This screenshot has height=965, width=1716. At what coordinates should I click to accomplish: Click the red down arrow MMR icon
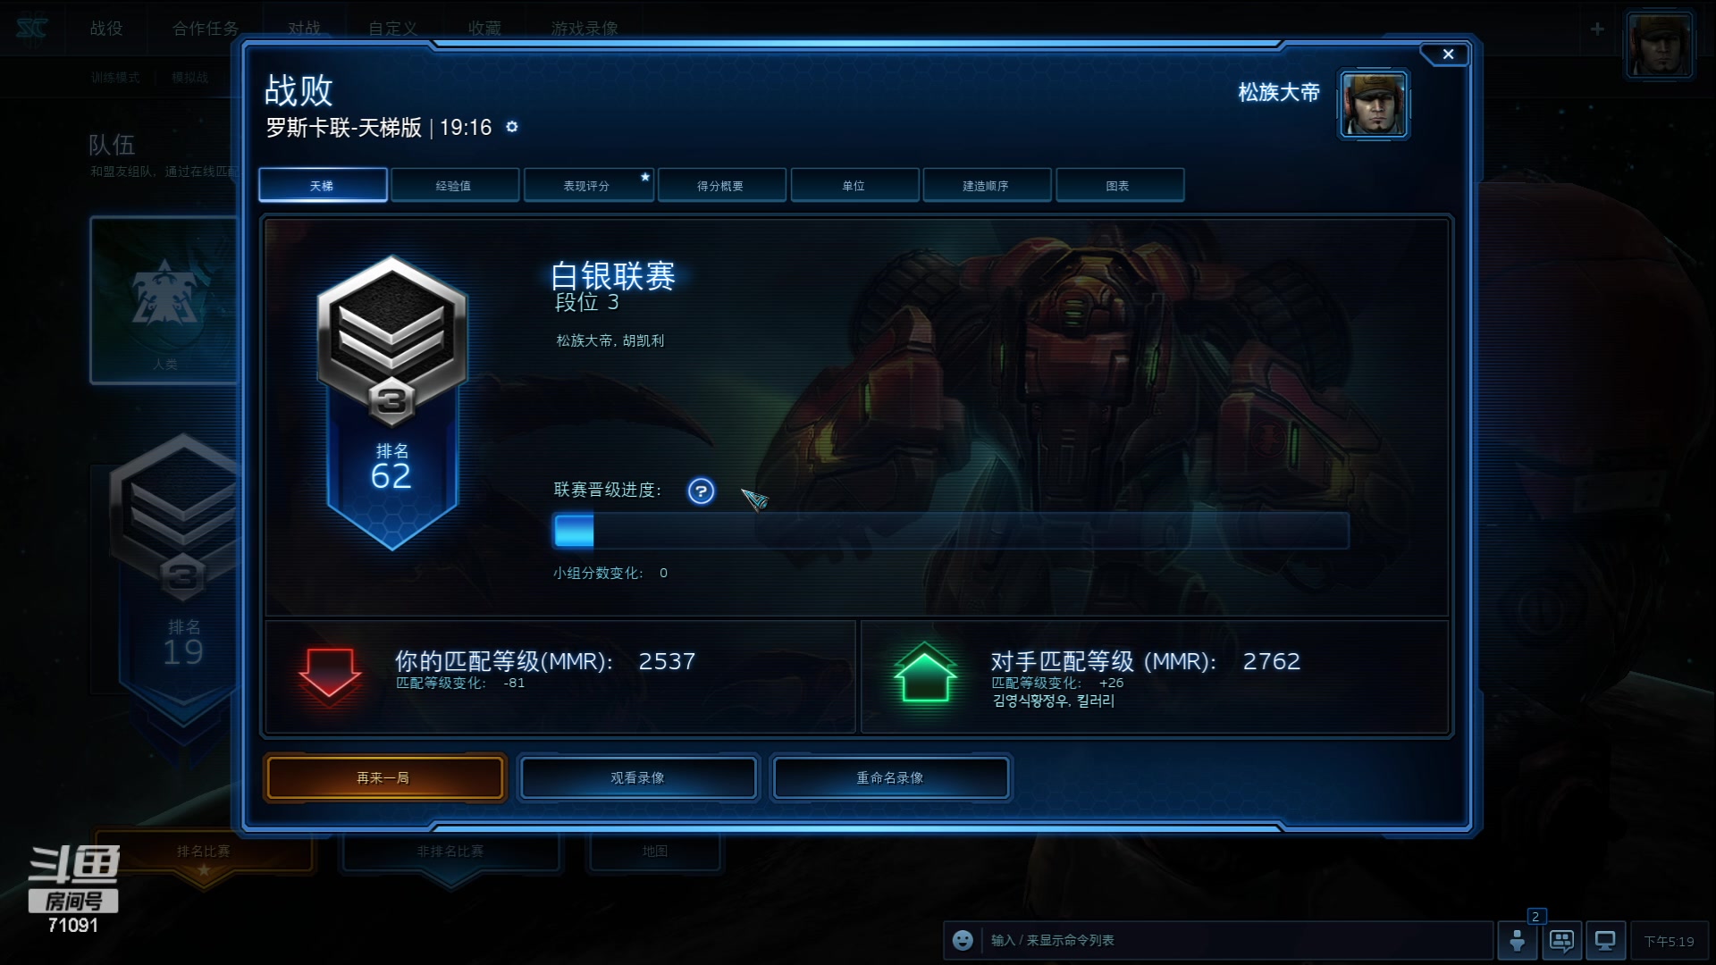point(330,672)
